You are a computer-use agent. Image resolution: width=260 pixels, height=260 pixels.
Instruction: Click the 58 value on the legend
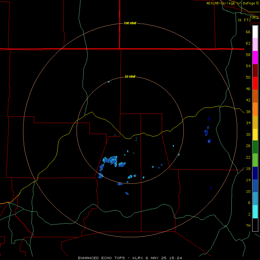[248, 55]
